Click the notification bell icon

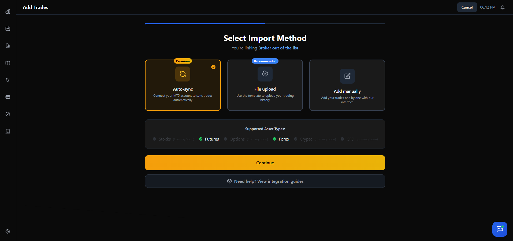[x=502, y=7]
